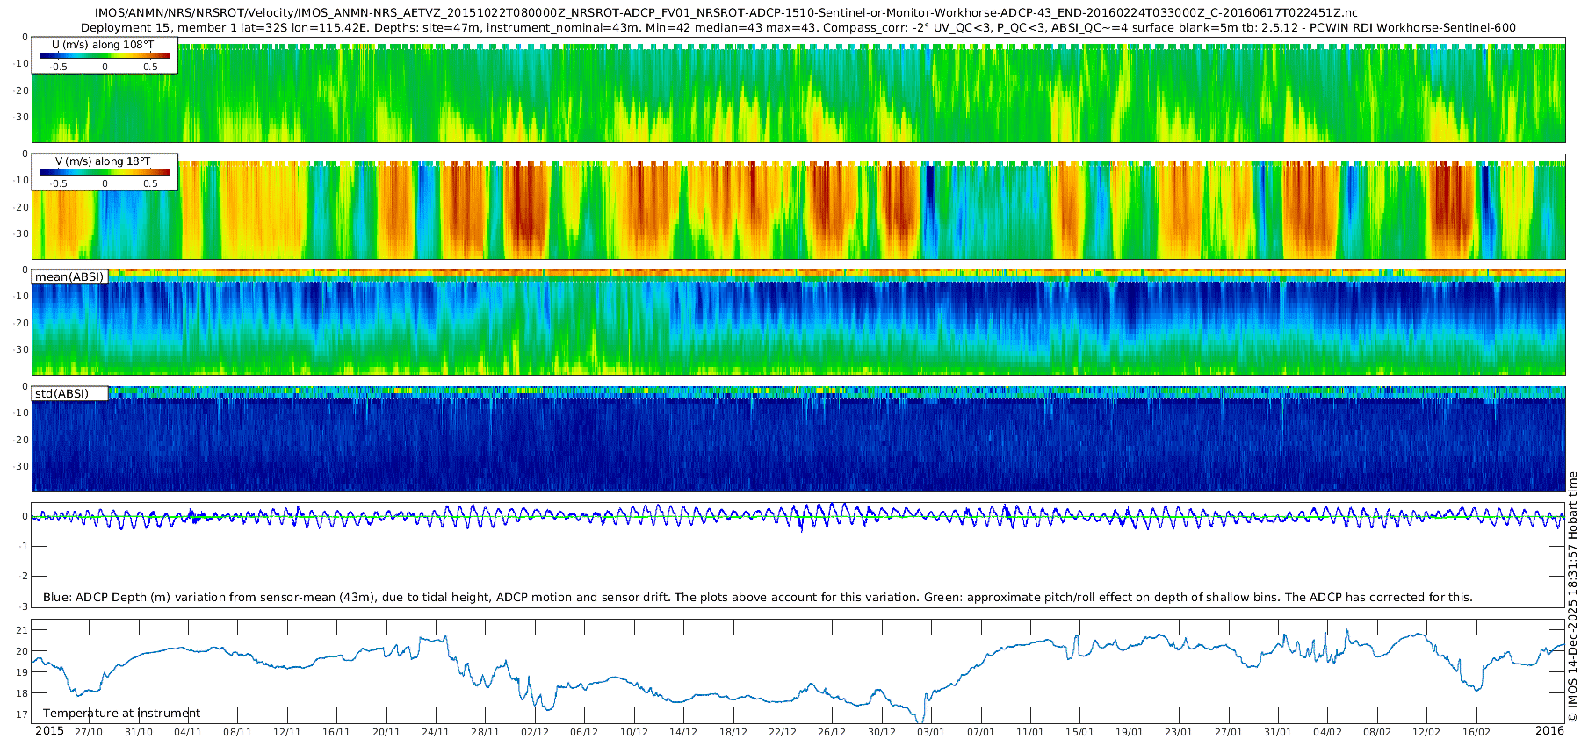Click the '08/02' date tick
The width and height of the screenshot is (1581, 746).
pos(1377,733)
